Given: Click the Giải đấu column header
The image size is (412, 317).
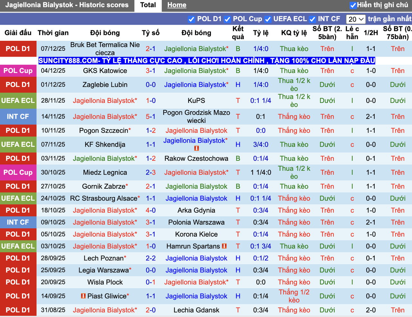Looking at the screenshot, I should click(18, 33).
